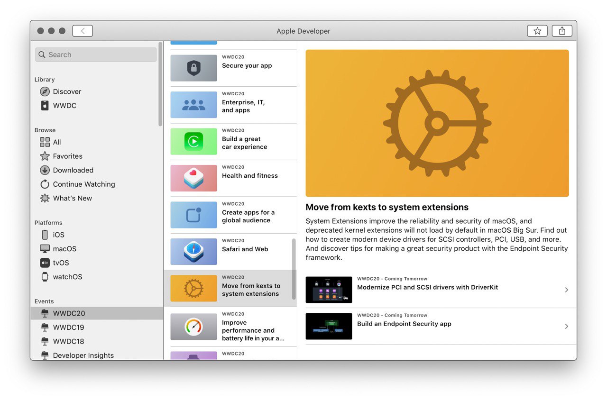Click the iOS phone icon
Image resolution: width=607 pixels, height=400 pixels.
45,235
